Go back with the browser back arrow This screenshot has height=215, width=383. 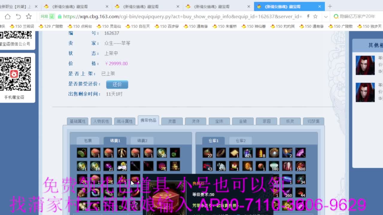[x=18, y=16]
